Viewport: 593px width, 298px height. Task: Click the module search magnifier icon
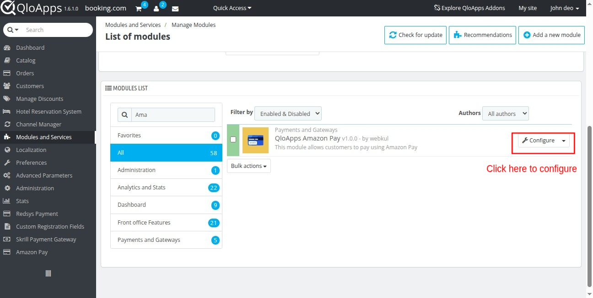click(124, 115)
